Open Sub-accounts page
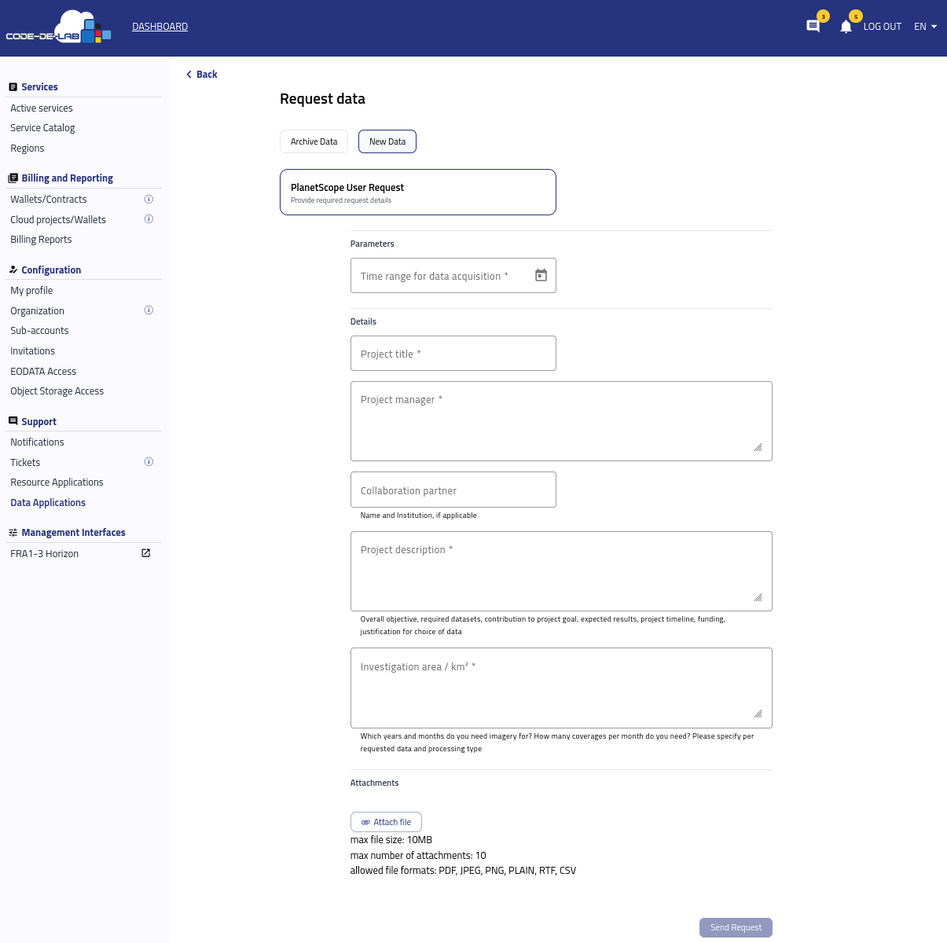947x943 pixels. tap(39, 331)
